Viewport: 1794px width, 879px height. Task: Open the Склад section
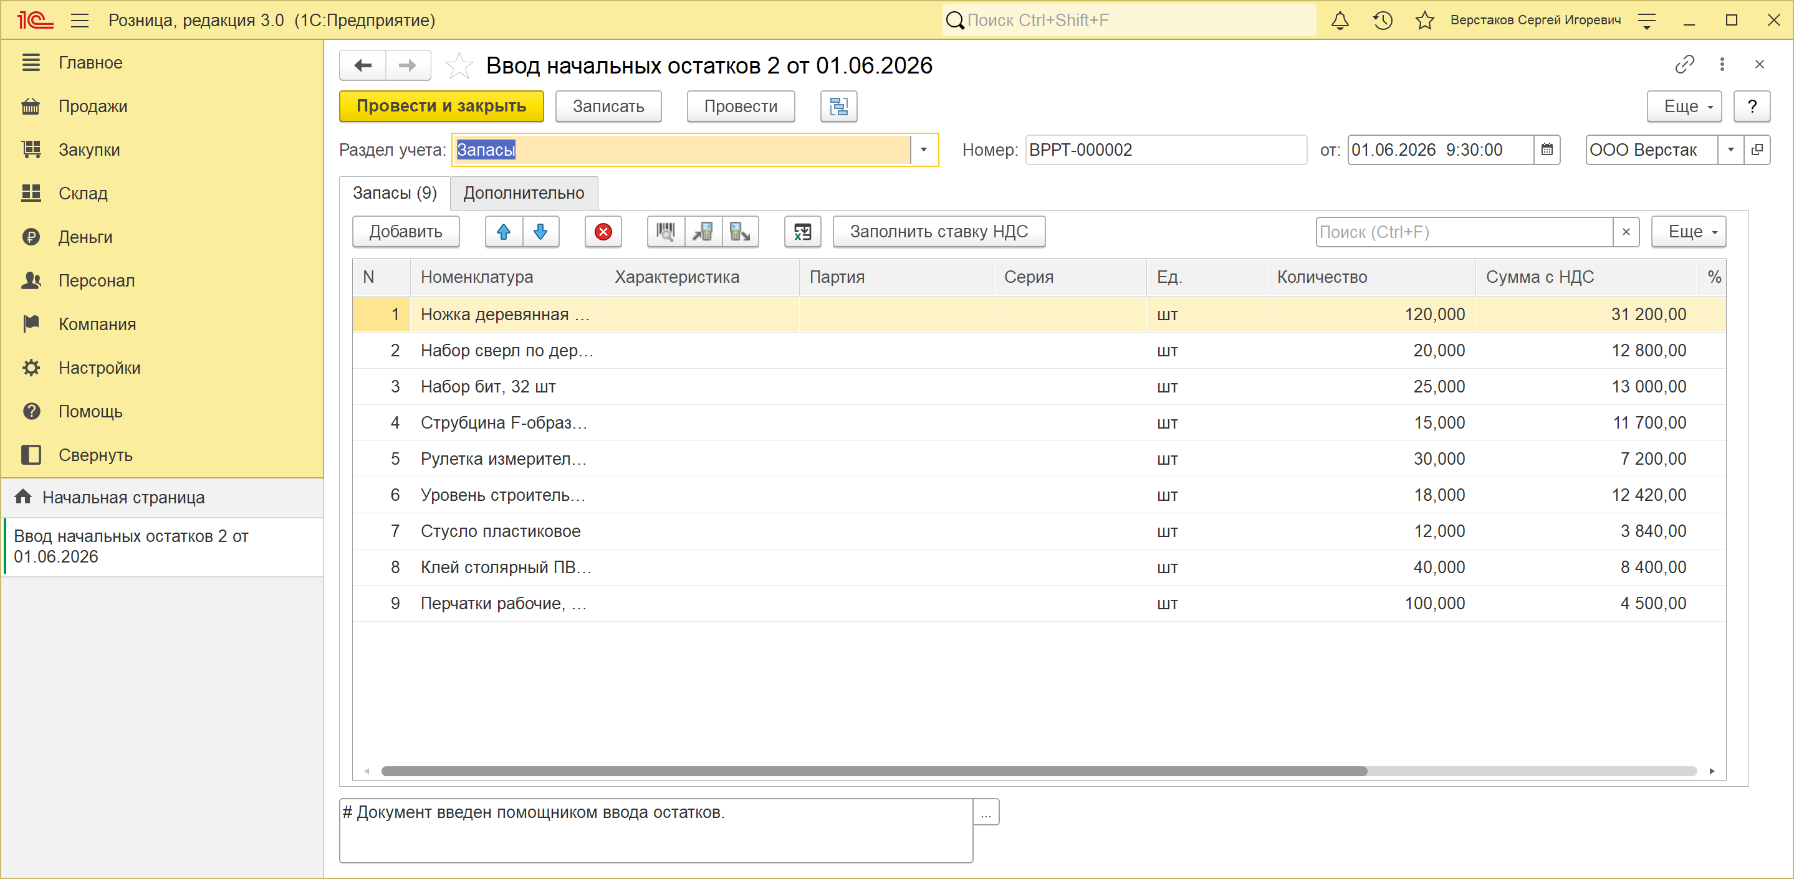83,194
